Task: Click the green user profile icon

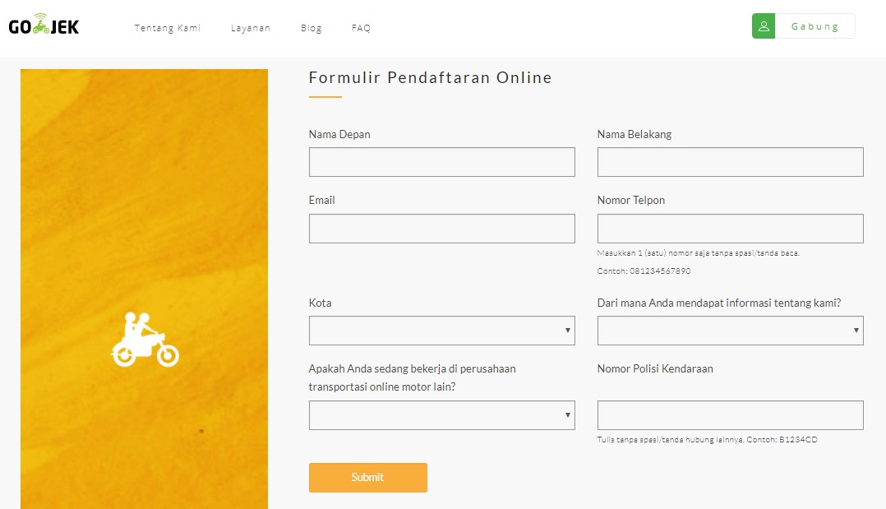Action: pos(764,26)
